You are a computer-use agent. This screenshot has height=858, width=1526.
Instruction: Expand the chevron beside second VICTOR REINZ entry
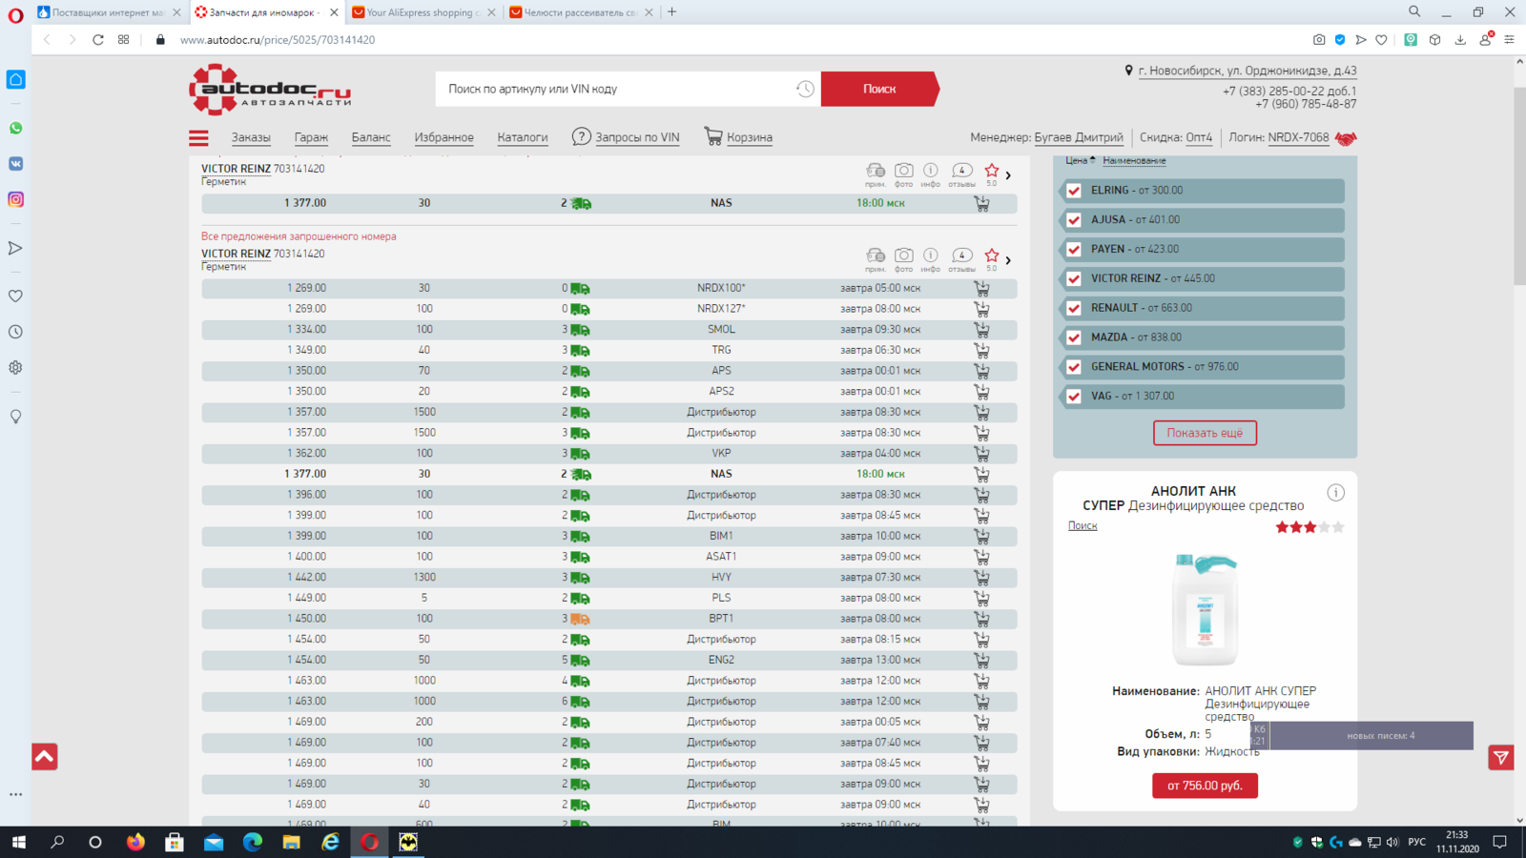tap(1008, 260)
